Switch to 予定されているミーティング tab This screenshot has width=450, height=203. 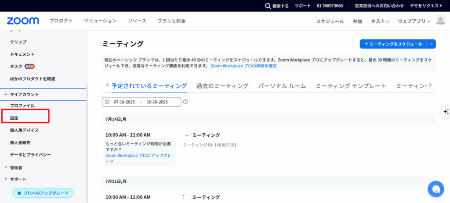coord(149,85)
